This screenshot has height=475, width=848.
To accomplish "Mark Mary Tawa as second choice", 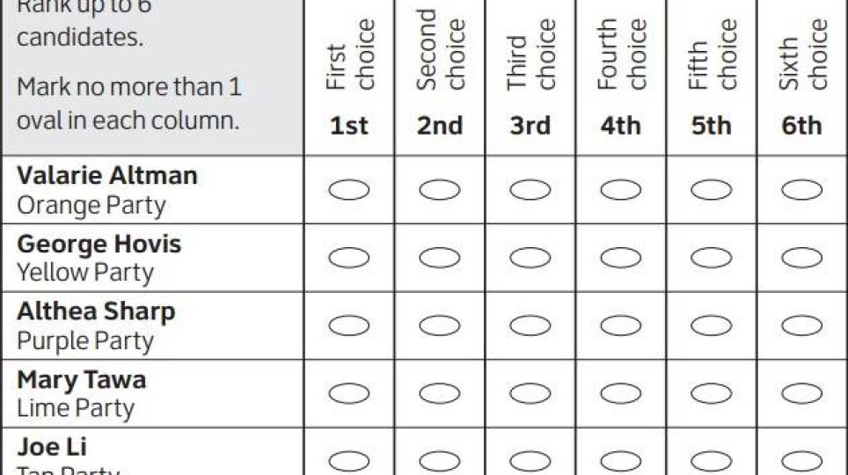I will (x=440, y=392).
